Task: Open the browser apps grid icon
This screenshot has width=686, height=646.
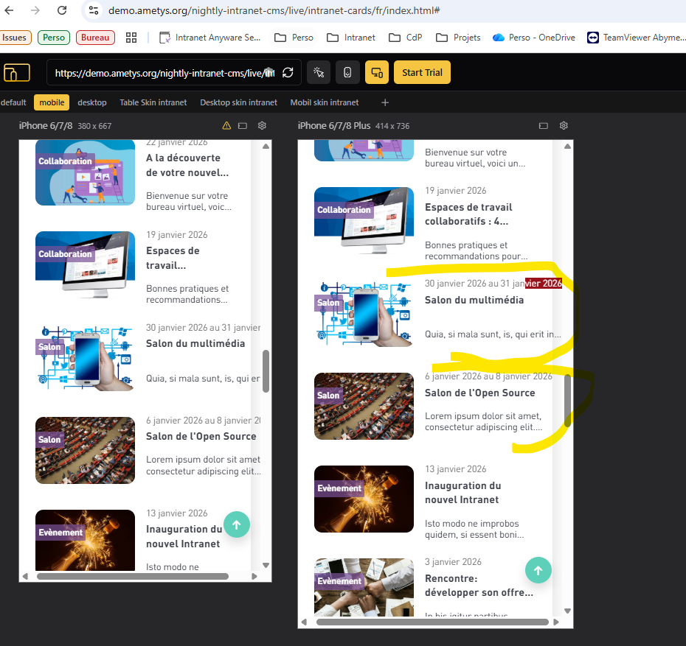Action: (x=131, y=38)
